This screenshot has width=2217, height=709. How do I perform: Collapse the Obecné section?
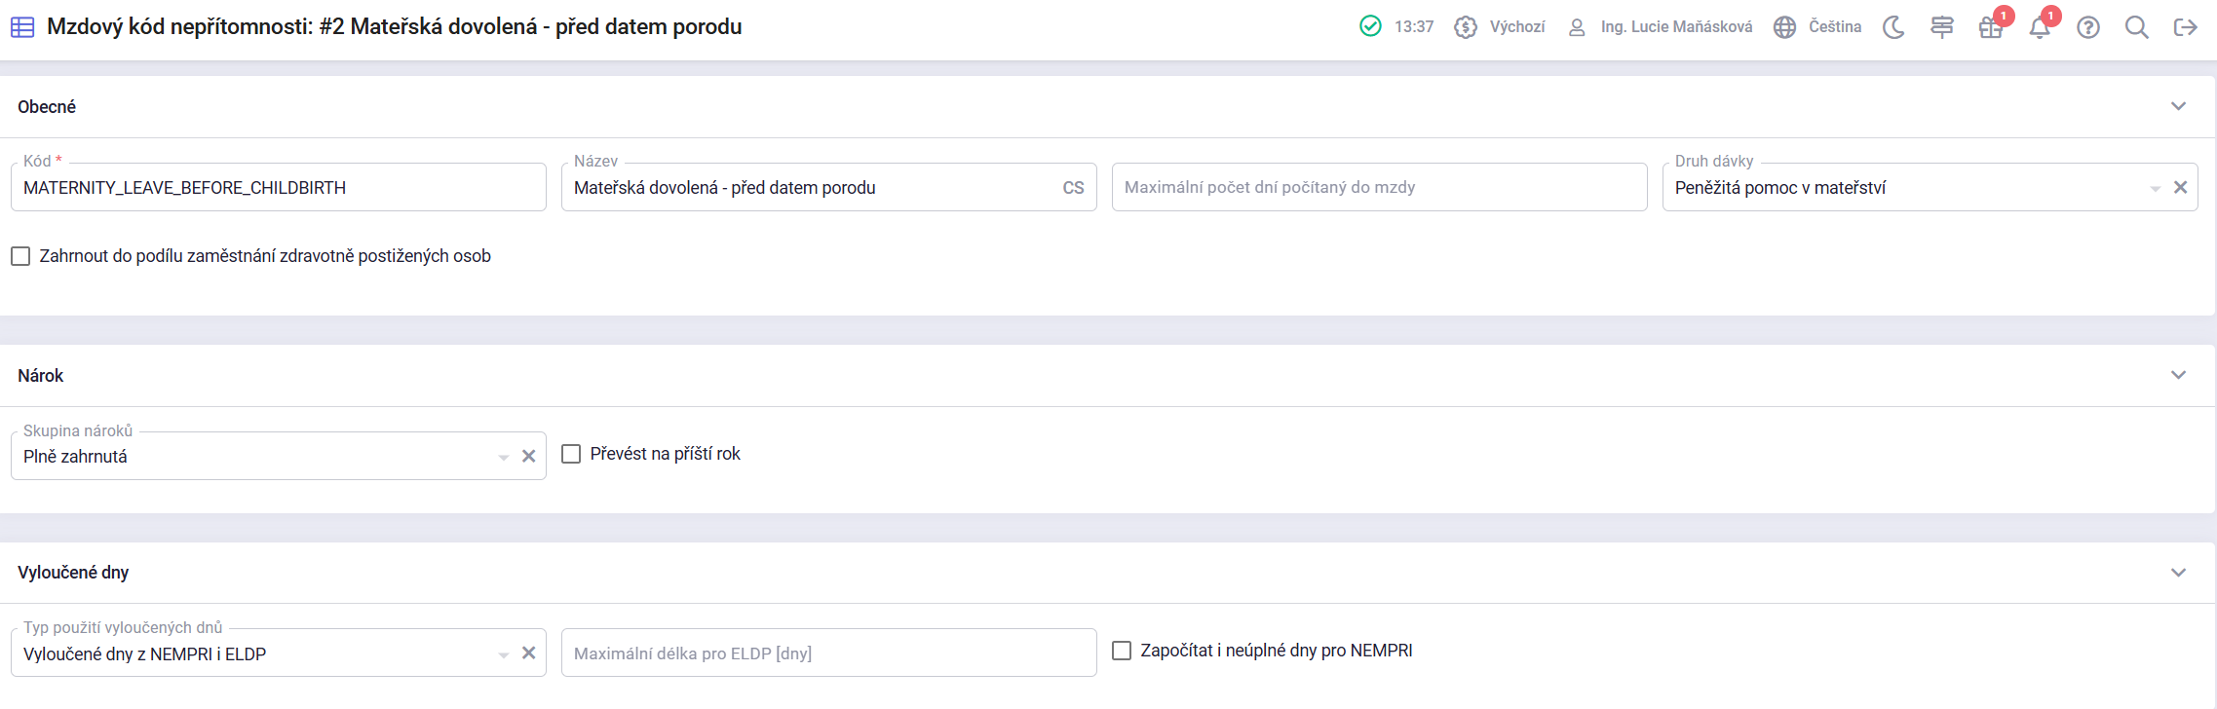(x=2178, y=106)
